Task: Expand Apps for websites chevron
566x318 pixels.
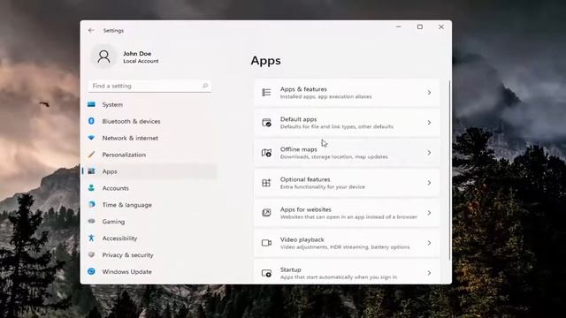Action: (x=429, y=213)
